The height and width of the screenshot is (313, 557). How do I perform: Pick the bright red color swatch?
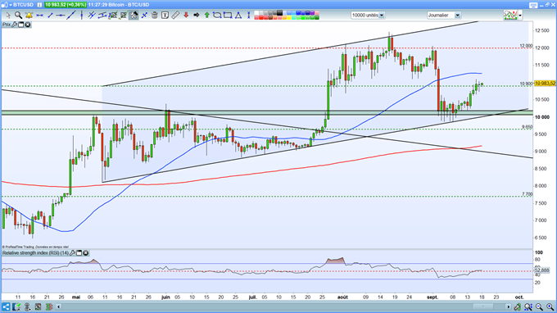tap(261, 18)
